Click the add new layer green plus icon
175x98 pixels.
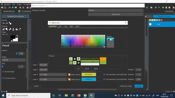tap(150, 20)
